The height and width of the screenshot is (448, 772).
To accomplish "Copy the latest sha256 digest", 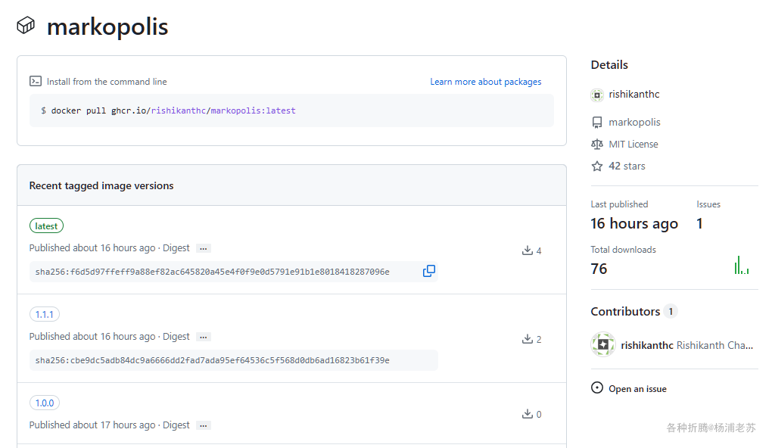I will (429, 271).
